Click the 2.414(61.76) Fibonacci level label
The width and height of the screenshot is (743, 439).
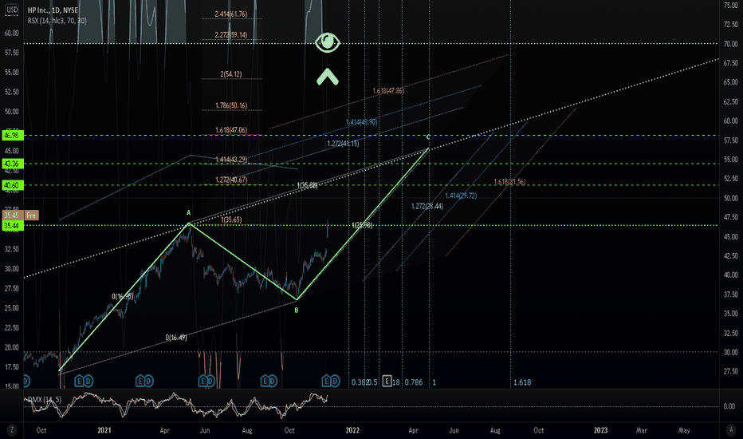tap(230, 14)
